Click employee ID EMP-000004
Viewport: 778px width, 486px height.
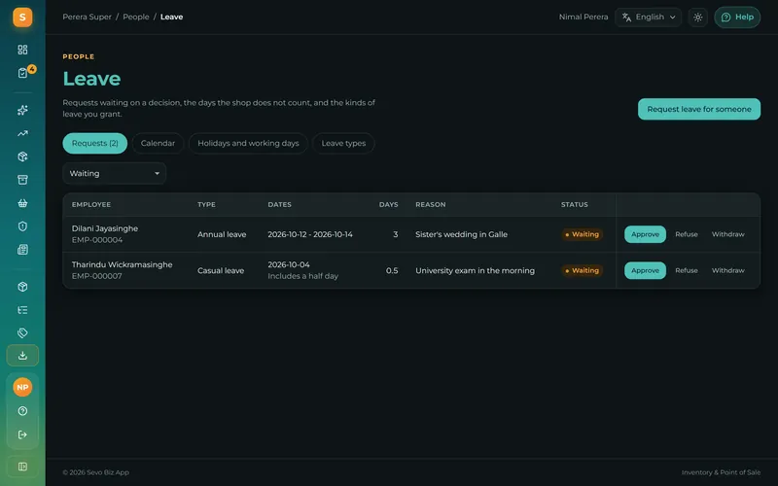coord(96,240)
